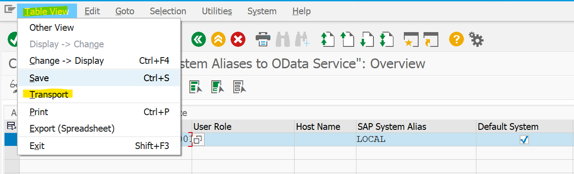Click the yellow Help question mark icon
The image size is (574, 174).
click(x=456, y=39)
